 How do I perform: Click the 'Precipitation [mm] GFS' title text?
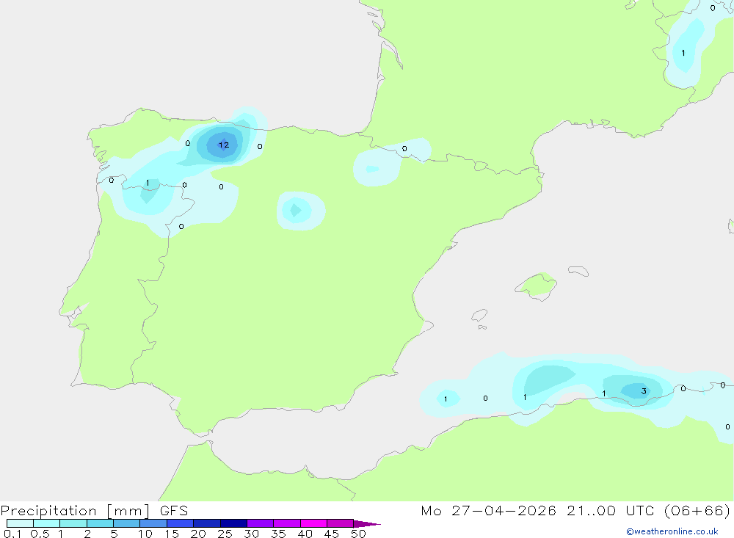(x=94, y=510)
